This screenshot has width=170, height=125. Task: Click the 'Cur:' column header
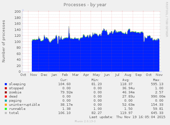64,80
